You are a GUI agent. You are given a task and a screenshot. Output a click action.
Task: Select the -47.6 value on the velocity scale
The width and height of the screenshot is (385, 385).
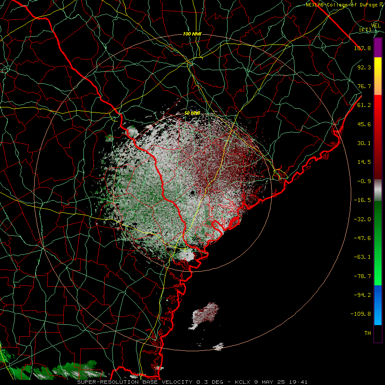tap(362, 238)
